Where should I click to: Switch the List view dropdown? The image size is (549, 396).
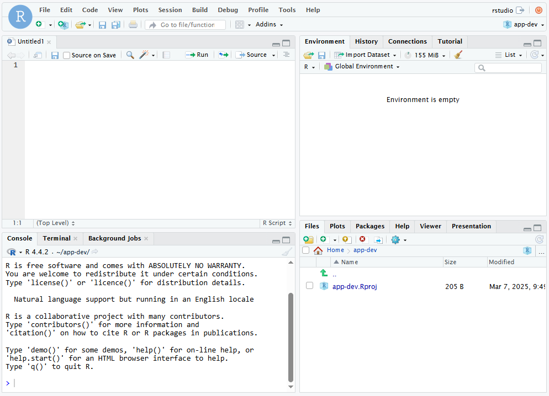[508, 55]
